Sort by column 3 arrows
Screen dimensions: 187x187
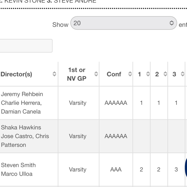[x=183, y=74]
